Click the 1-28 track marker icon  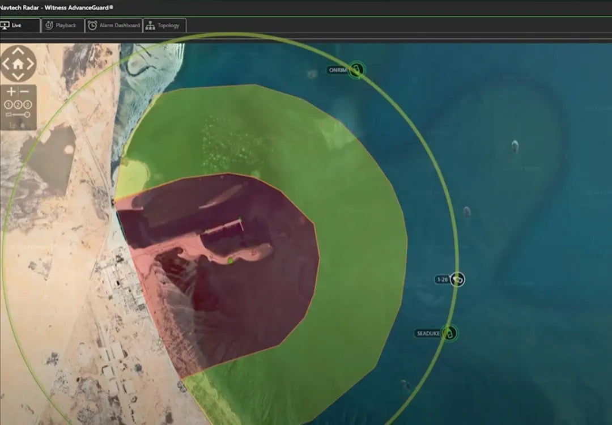coord(458,279)
